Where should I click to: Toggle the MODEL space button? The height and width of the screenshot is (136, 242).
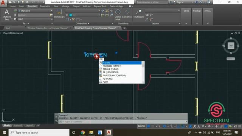click(x=142, y=126)
